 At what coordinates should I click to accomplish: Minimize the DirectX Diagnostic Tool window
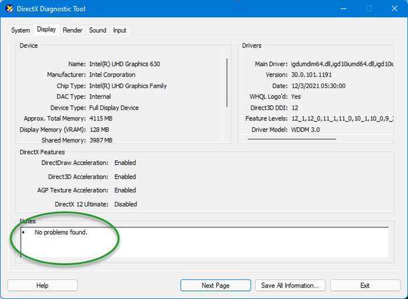pyautogui.click(x=343, y=9)
